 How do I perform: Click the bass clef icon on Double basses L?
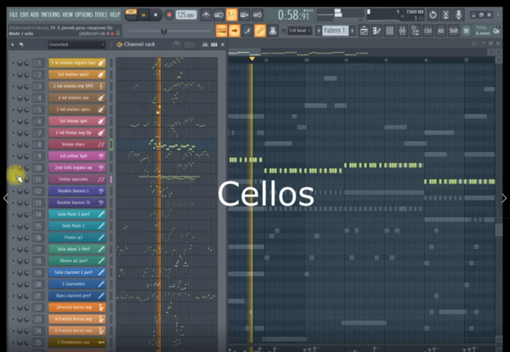[100, 191]
